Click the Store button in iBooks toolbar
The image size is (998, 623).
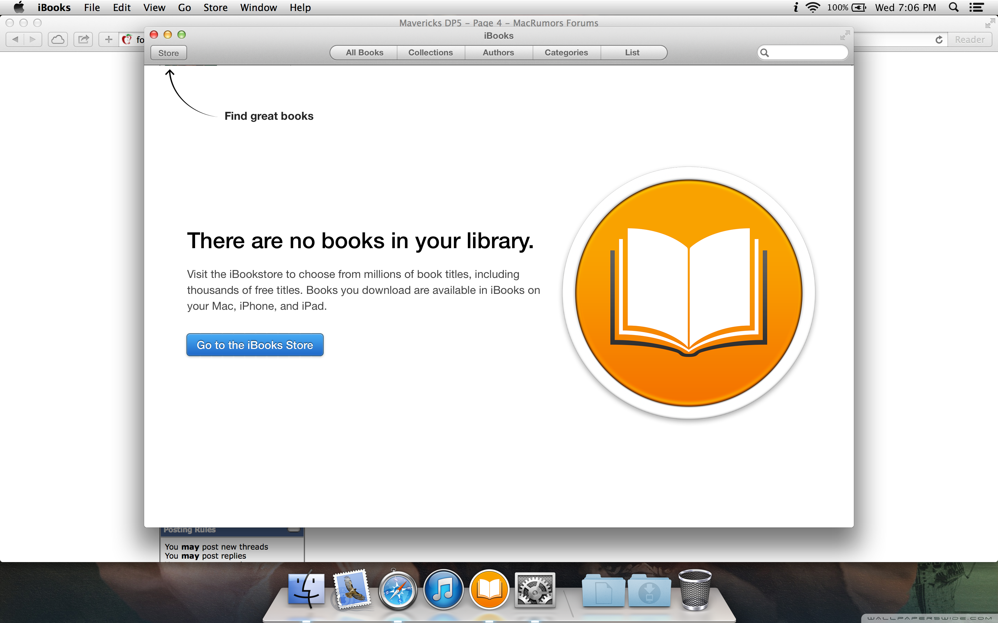[168, 53]
